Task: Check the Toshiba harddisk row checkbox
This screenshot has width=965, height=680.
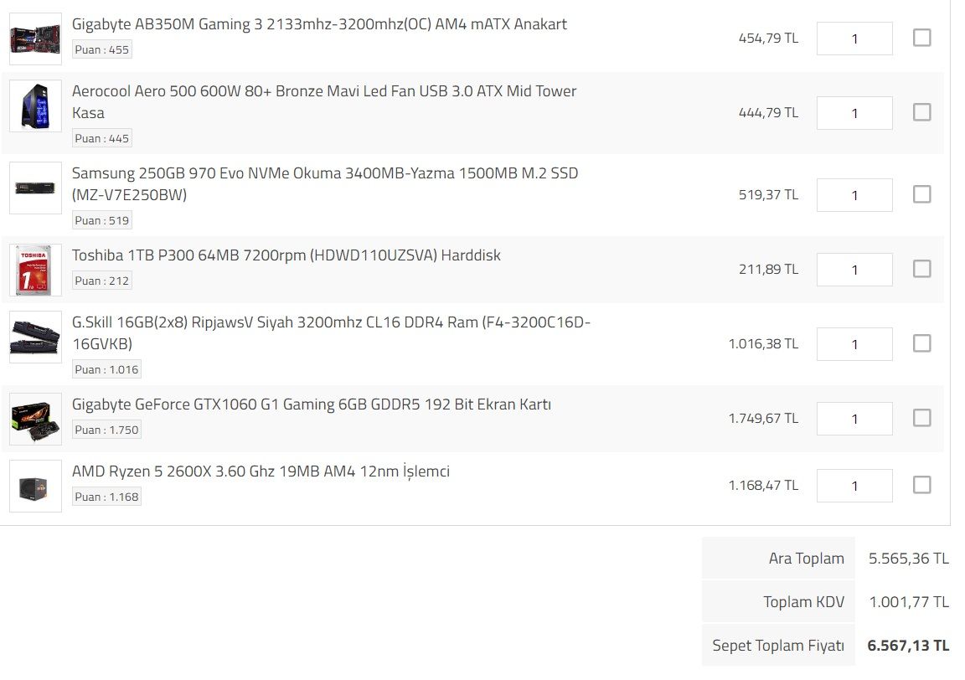Action: (x=921, y=269)
